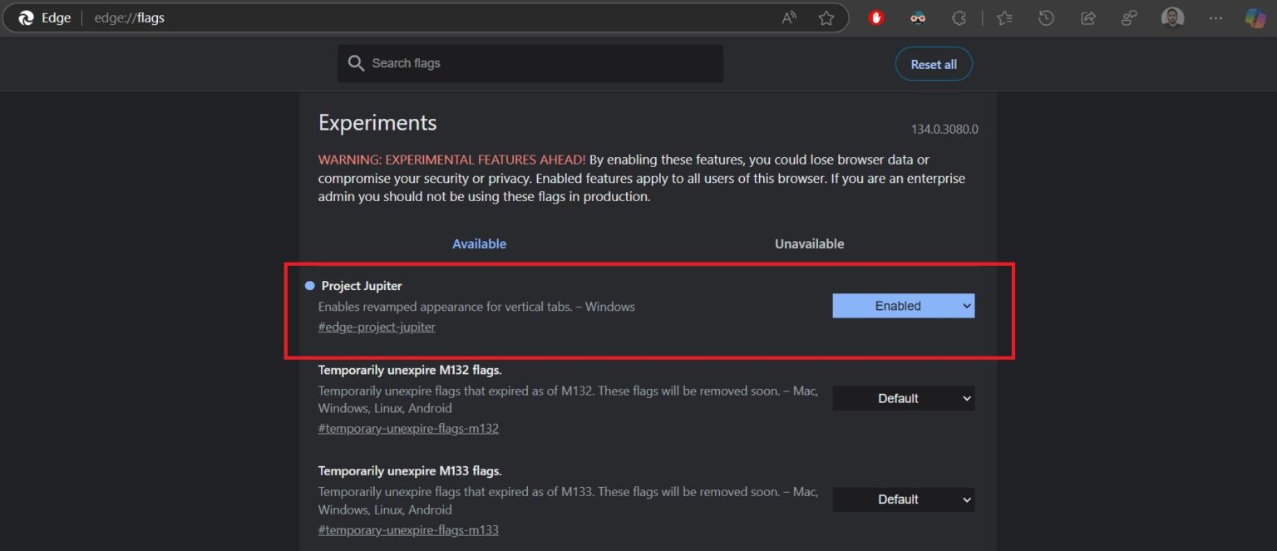This screenshot has height=551, width=1277.
Task: Switch to the Unavailable tab
Action: 808,244
